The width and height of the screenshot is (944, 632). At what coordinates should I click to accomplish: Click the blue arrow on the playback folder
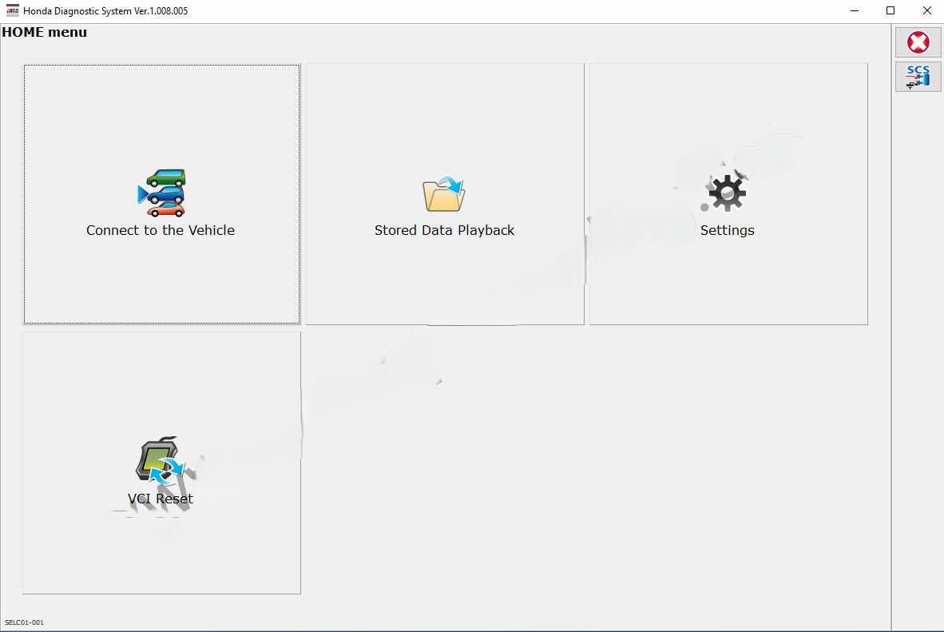pos(455,187)
